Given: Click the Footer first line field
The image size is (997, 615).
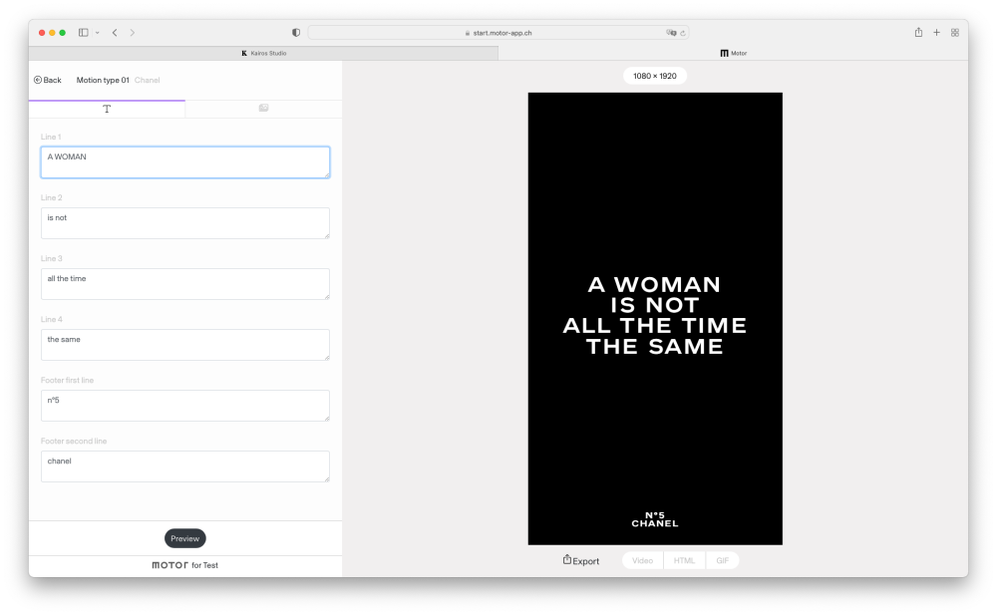Looking at the screenshot, I should [185, 406].
